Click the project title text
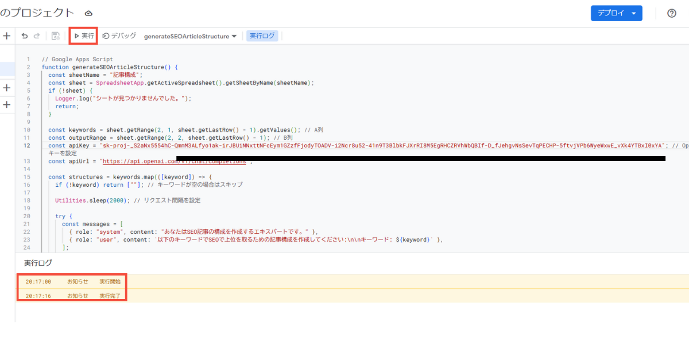The image size is (689, 358). (x=37, y=13)
